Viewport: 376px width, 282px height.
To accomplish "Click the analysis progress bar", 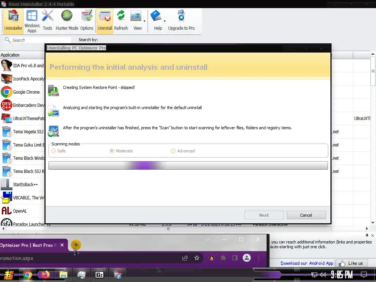I will (188, 166).
